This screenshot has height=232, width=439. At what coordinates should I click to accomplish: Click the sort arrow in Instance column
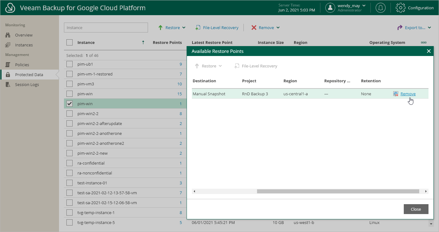[x=143, y=42]
